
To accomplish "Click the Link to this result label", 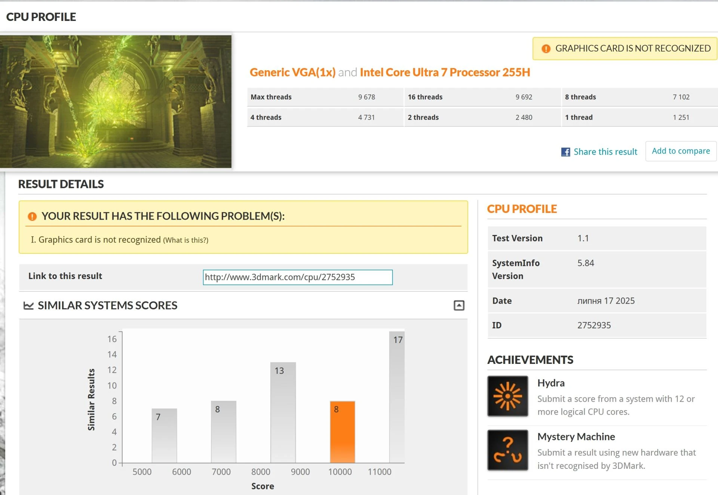I will click(65, 276).
